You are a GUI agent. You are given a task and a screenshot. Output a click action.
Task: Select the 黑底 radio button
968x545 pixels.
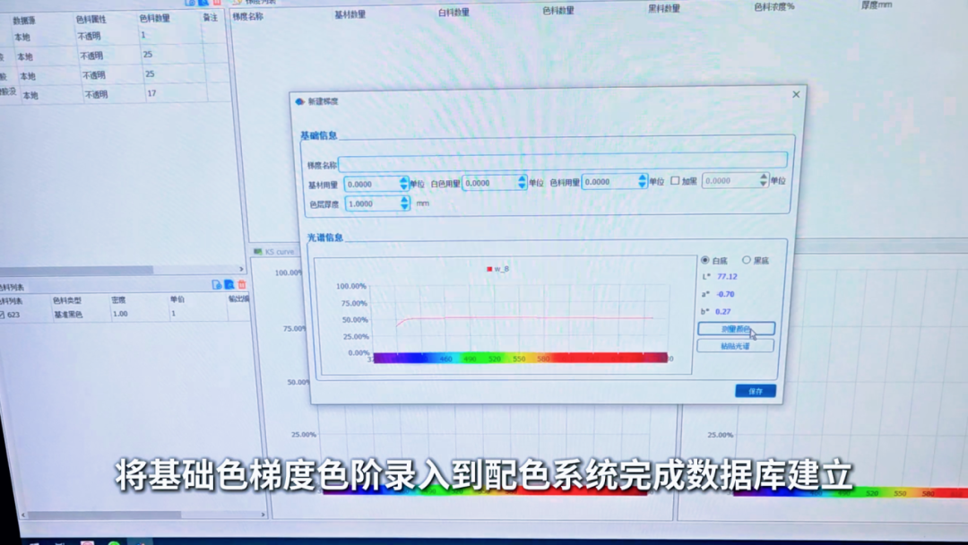[x=747, y=260]
